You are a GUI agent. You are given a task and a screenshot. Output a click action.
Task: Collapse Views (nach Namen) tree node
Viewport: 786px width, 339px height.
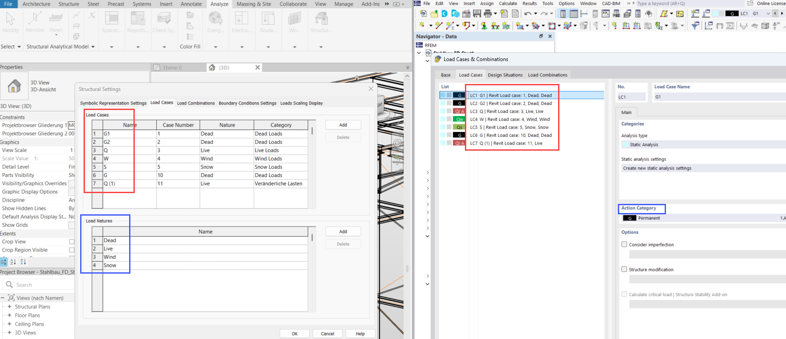pos(3,298)
